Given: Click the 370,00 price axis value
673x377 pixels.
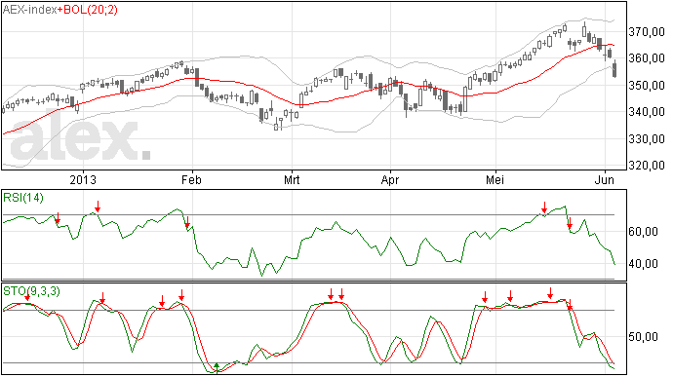Looking at the screenshot, I should click(x=647, y=32).
